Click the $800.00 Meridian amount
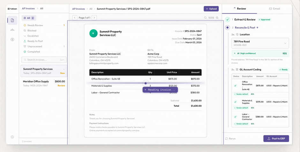 point(60,81)
